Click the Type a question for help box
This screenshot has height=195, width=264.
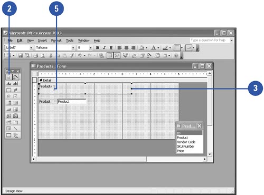(210, 40)
